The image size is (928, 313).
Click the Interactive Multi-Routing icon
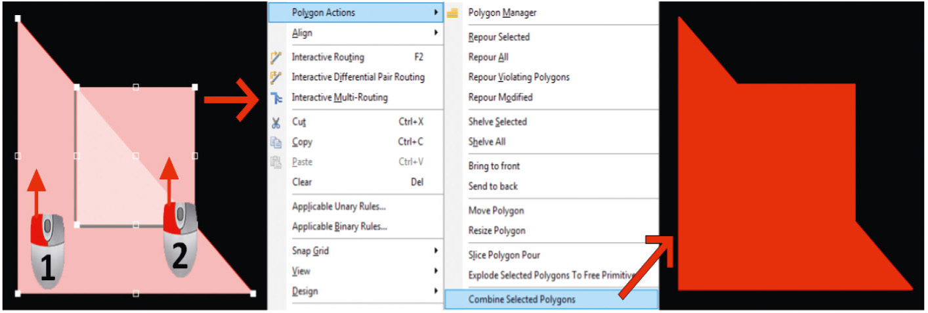276,98
